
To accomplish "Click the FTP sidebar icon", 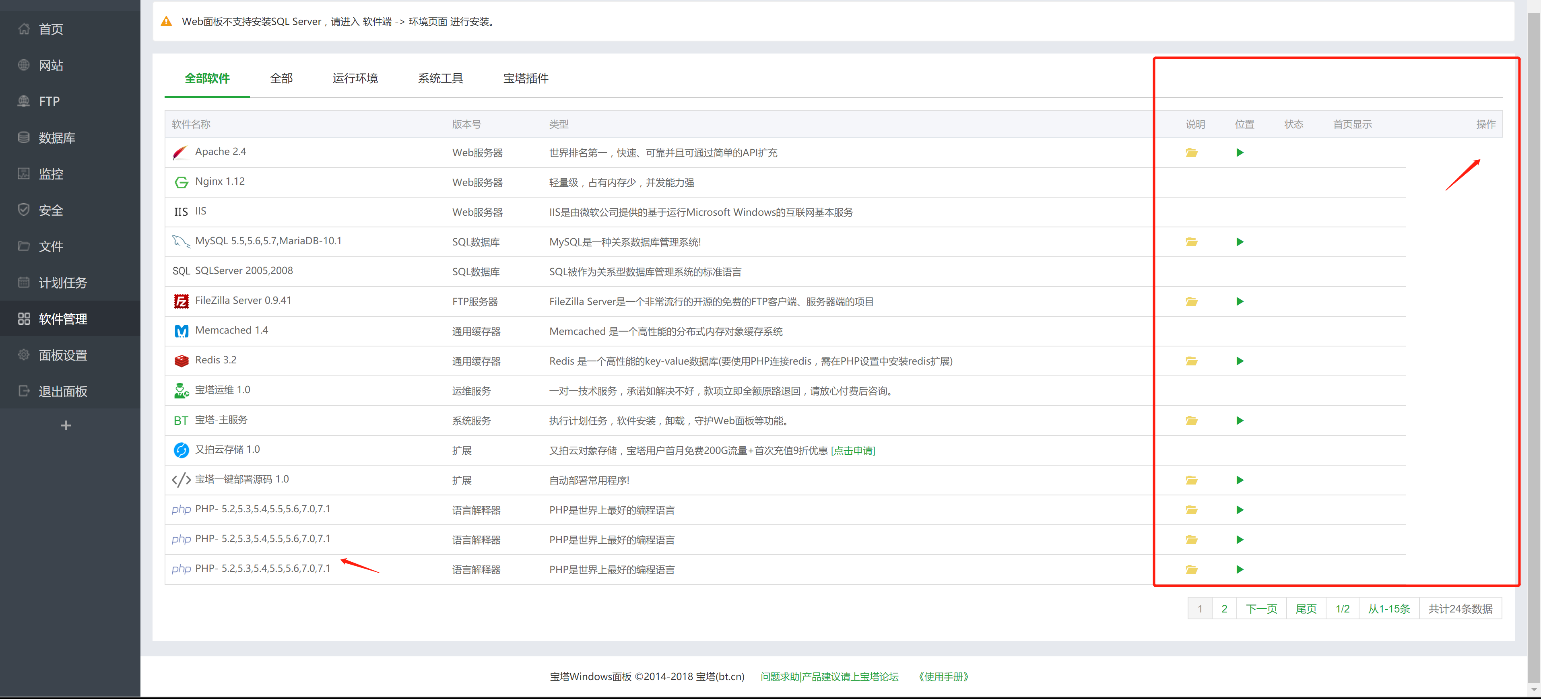I will 24,101.
